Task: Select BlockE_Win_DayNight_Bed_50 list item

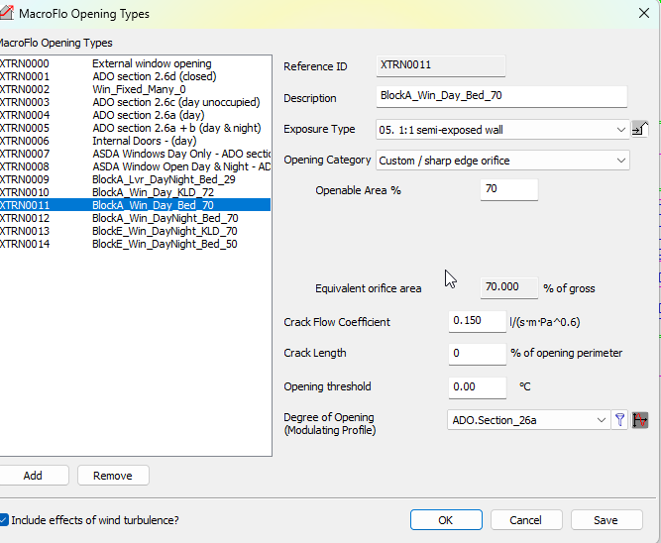Action: (165, 244)
